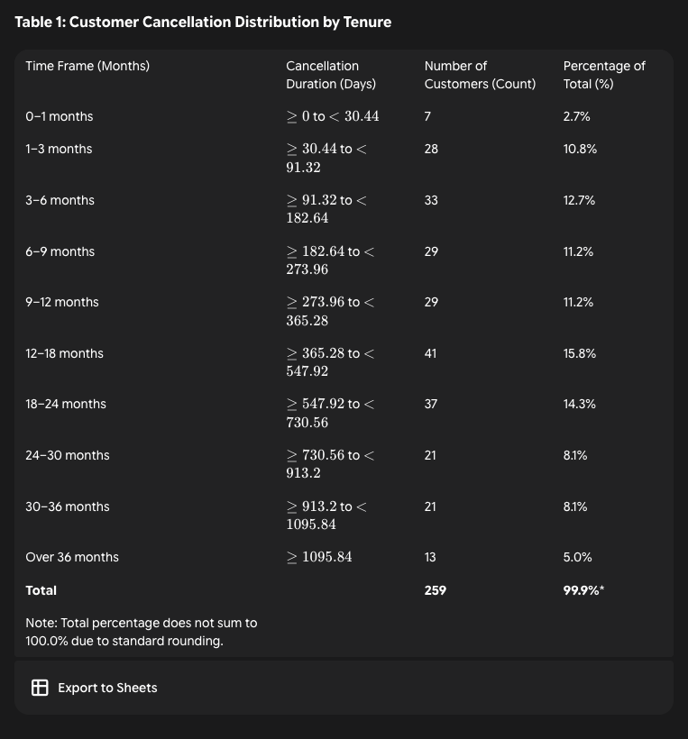This screenshot has height=739, width=688.
Task: Click the total customer count 259
Action: (x=435, y=590)
